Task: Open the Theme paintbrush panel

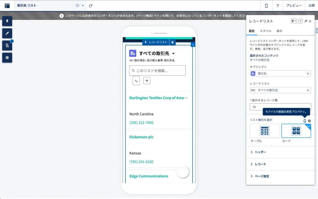Action: [7, 33]
